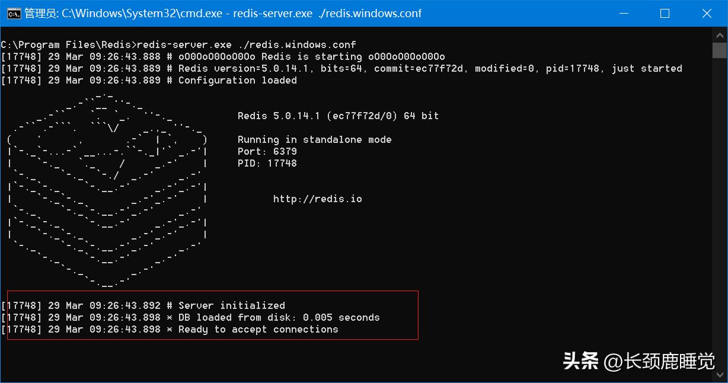Select the PID: 17748 text line

tap(266, 163)
